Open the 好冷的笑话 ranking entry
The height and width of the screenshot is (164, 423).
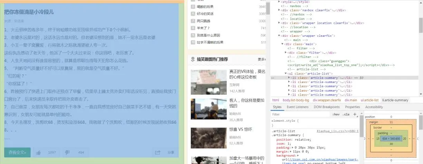(205, 14)
